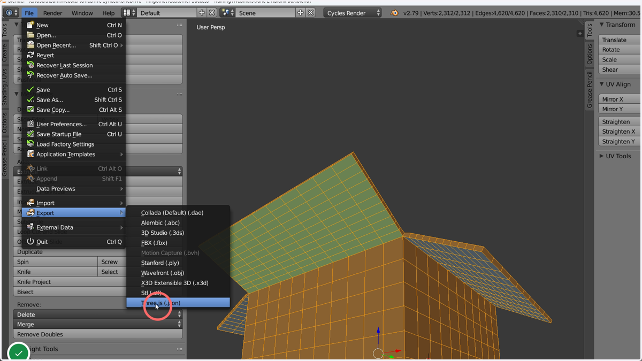Click the scene browse icon
The height and width of the screenshot is (361, 642).
pyautogui.click(x=227, y=13)
